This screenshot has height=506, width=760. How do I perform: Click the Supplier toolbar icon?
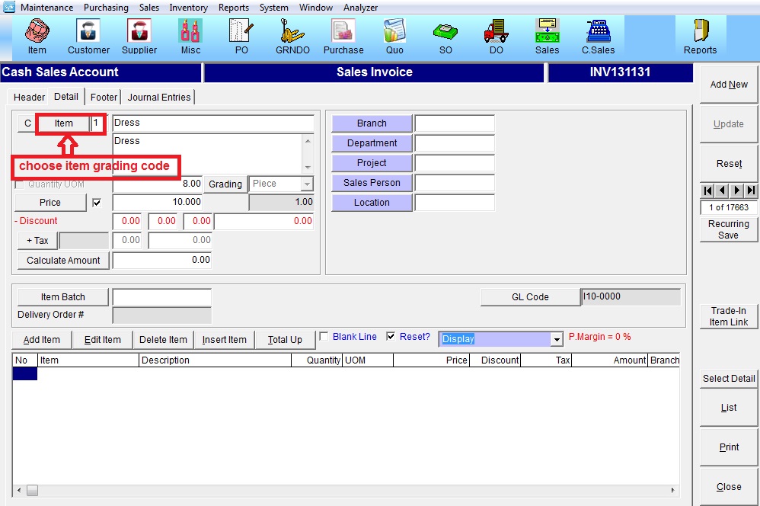click(x=139, y=37)
